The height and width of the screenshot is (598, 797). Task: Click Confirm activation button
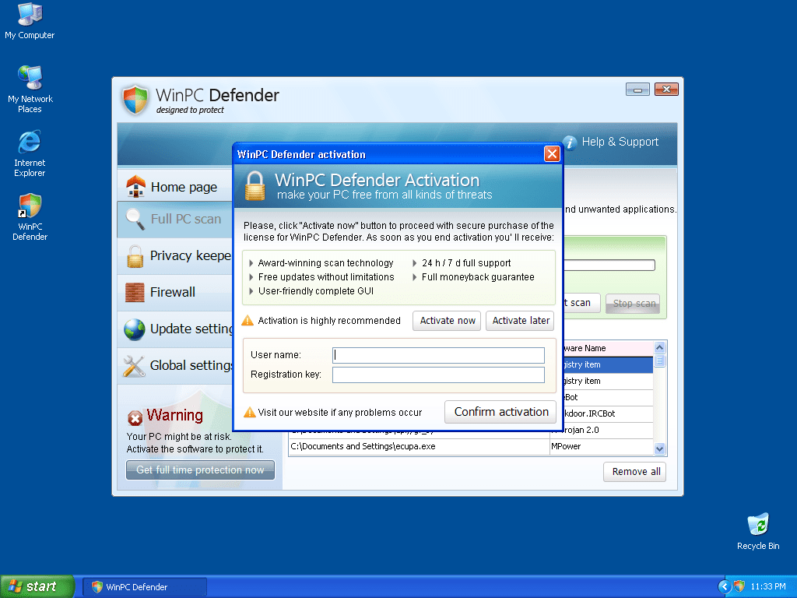501,412
